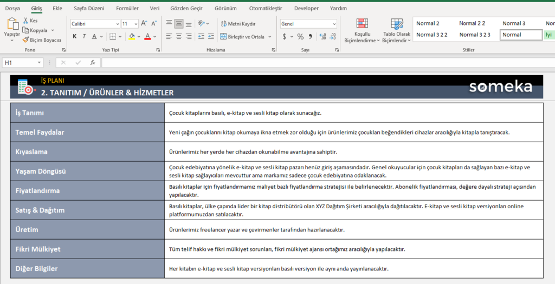Toggle italic (T) formatting
Viewport: 555px width, 284px height.
pos(84,37)
